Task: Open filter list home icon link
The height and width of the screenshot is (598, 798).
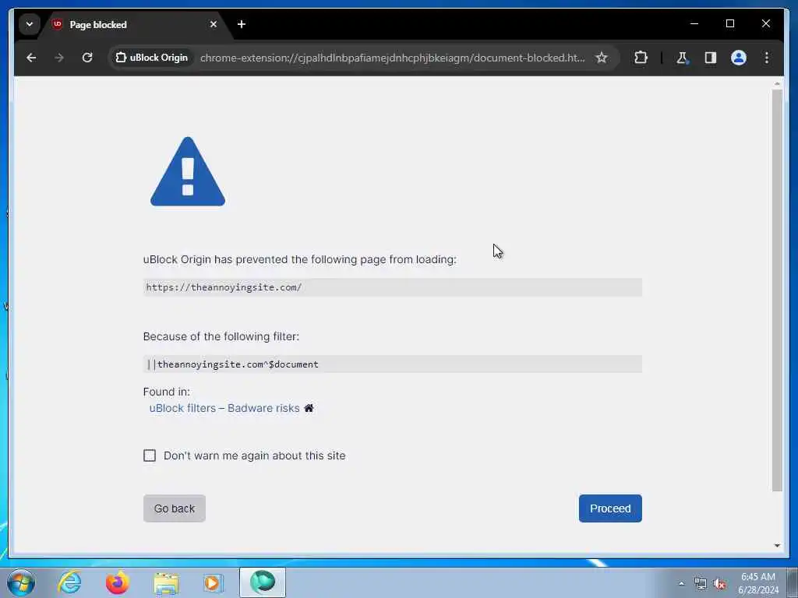Action: pos(309,408)
